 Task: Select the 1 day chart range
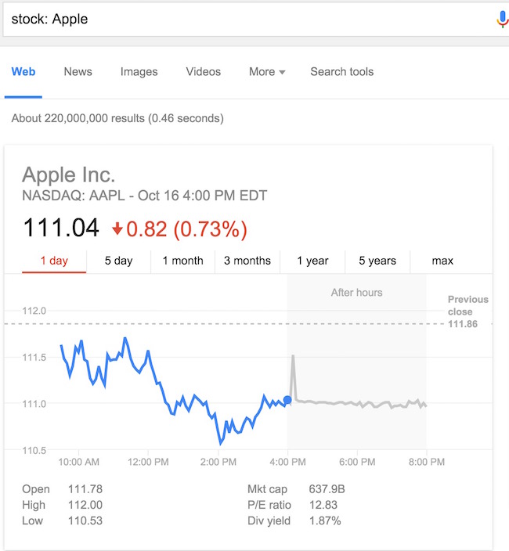(x=54, y=261)
